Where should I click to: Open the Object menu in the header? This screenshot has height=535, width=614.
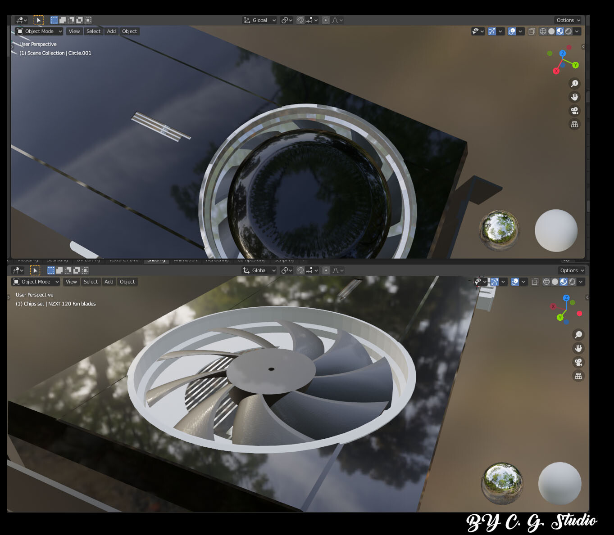click(129, 31)
